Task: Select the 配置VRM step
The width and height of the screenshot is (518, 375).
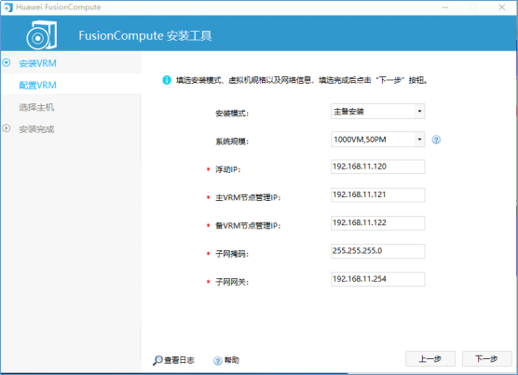Action: point(37,85)
